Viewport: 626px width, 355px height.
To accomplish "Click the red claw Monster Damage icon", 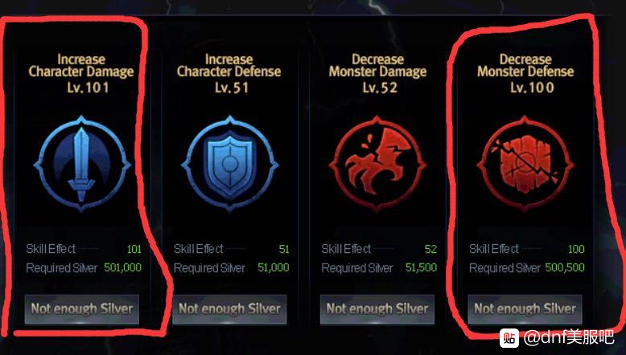I will 377,164.
